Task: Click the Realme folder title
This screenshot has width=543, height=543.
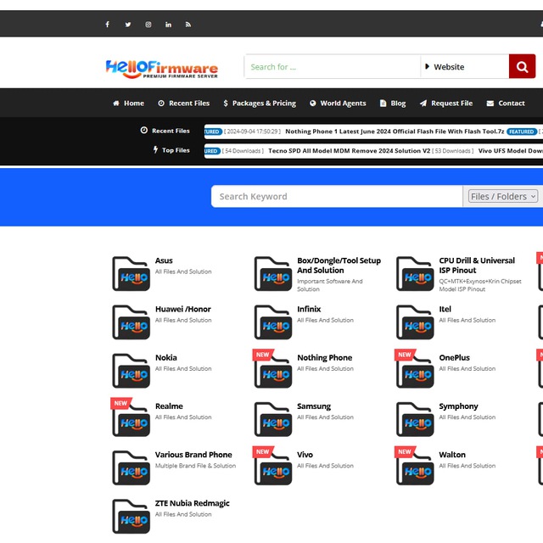Action: 169,406
